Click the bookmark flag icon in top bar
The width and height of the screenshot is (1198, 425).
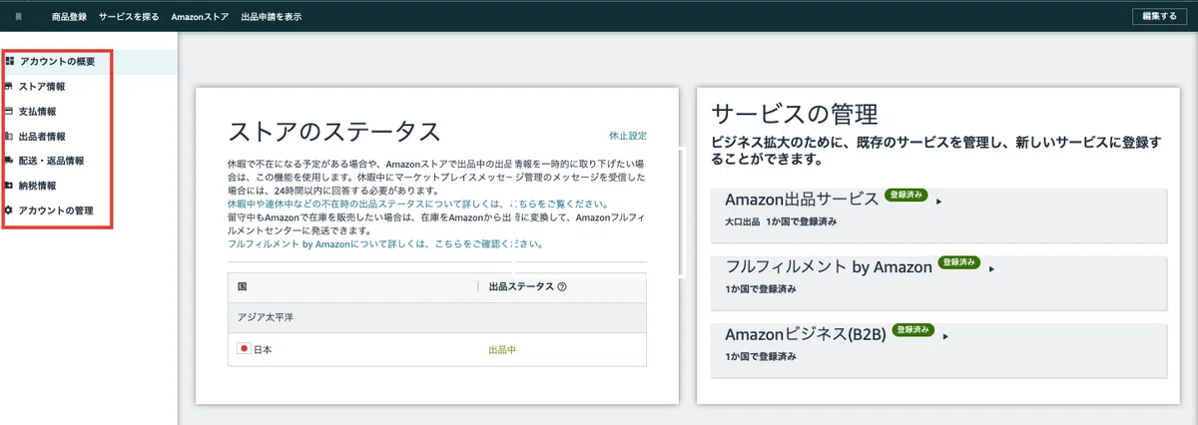click(19, 17)
